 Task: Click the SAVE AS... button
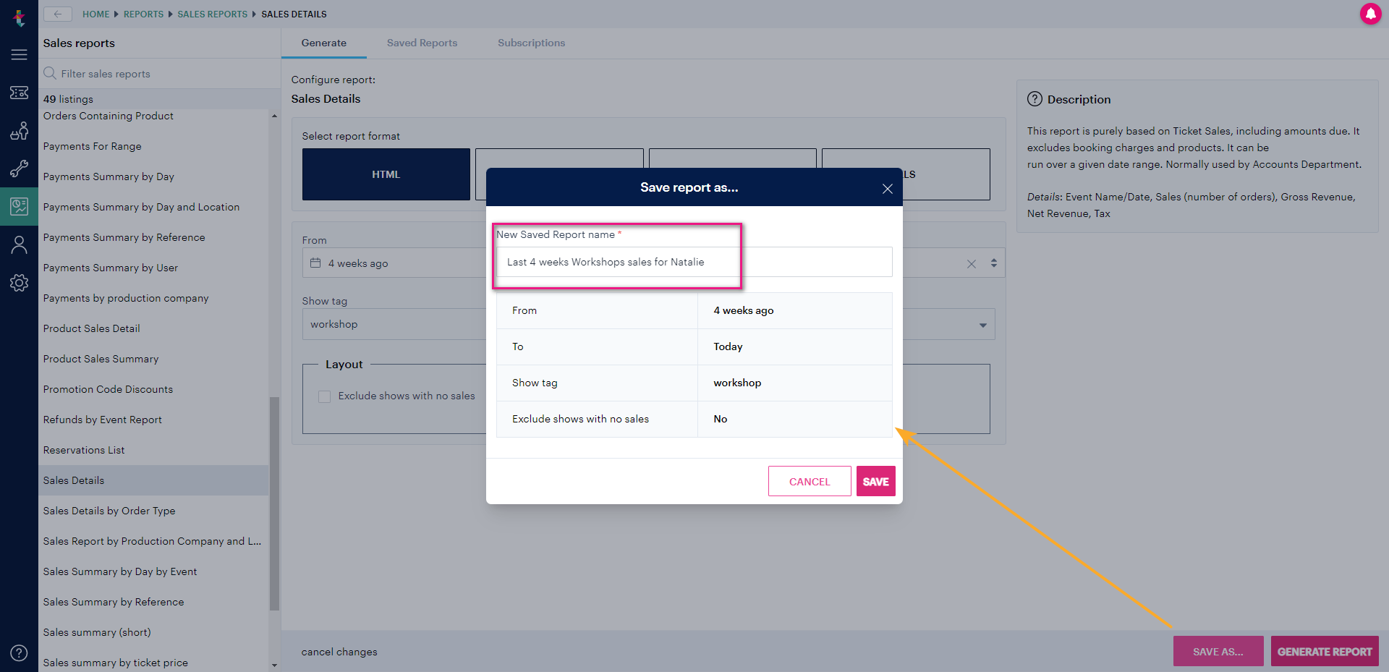(x=1218, y=651)
